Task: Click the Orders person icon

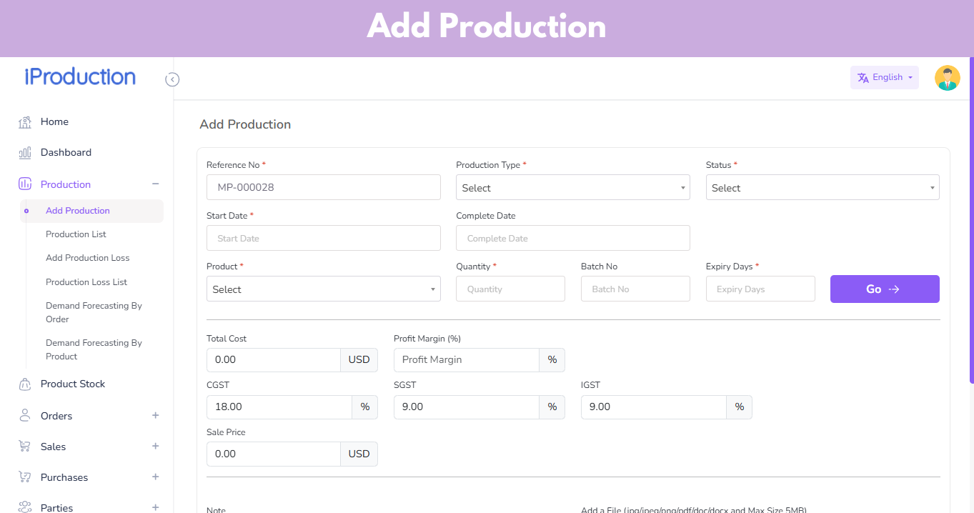Action: (24, 415)
